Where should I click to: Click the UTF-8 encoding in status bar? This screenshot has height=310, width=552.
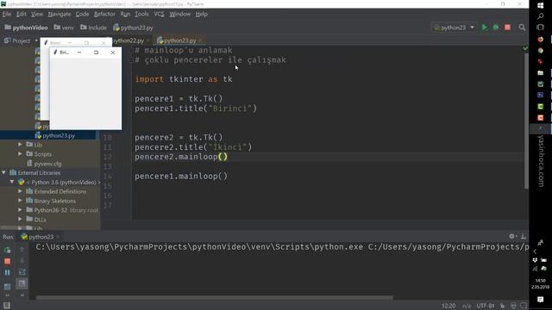[x=485, y=306]
